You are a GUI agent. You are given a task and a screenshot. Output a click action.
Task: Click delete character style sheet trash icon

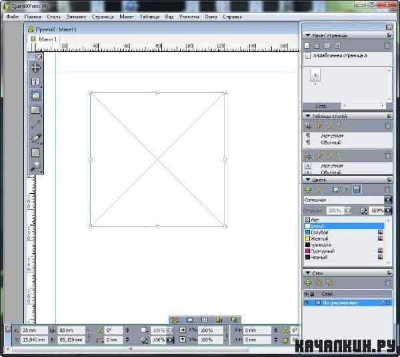point(387,156)
